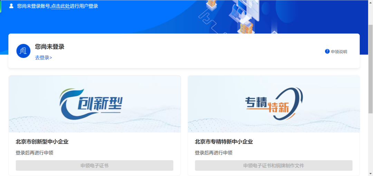The image size is (373, 176).
Task: Click the 去登录> link
Action: (x=44, y=58)
